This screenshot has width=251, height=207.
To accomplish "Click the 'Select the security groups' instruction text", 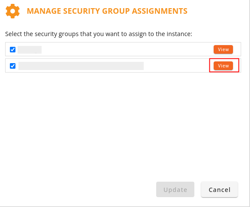I will click(x=99, y=34).
